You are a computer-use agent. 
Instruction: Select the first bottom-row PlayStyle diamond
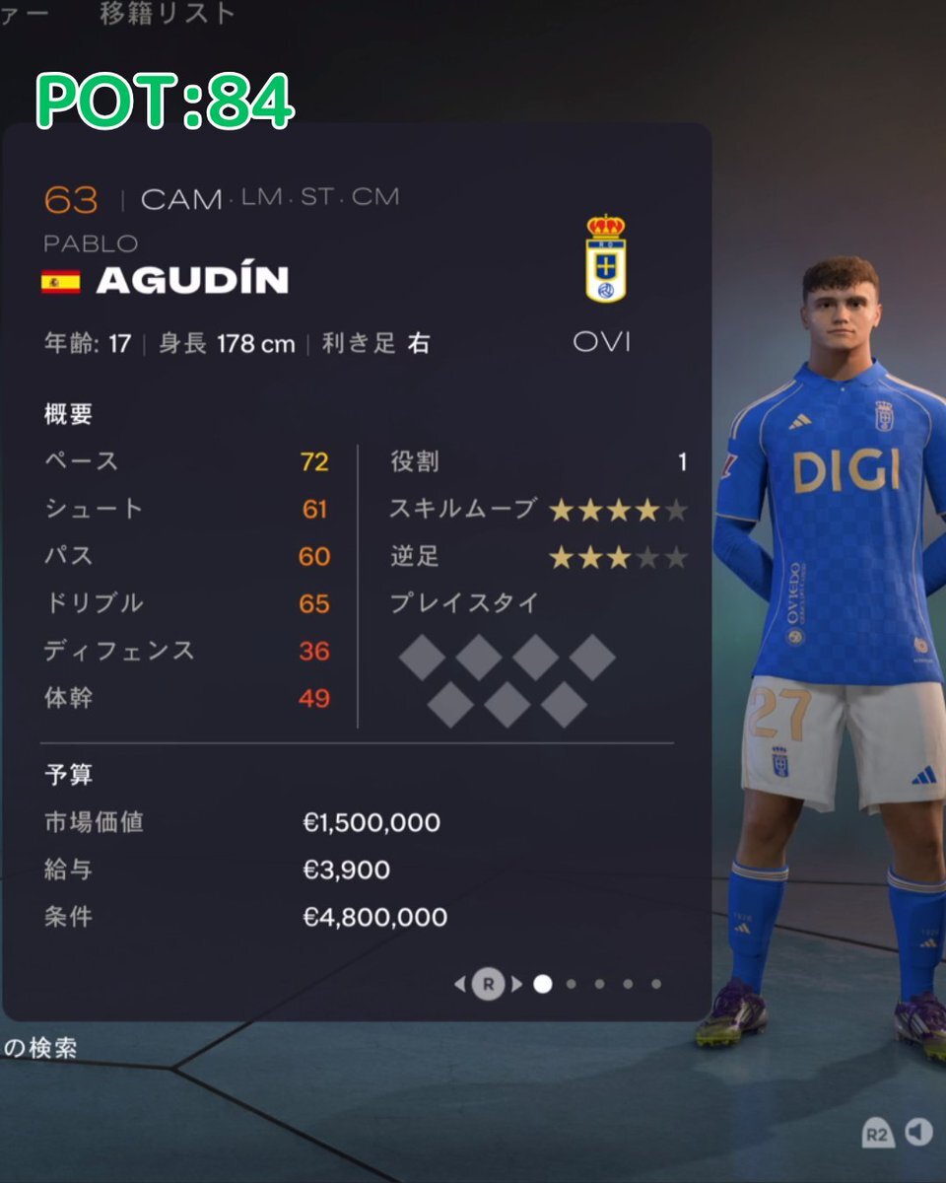(450, 704)
